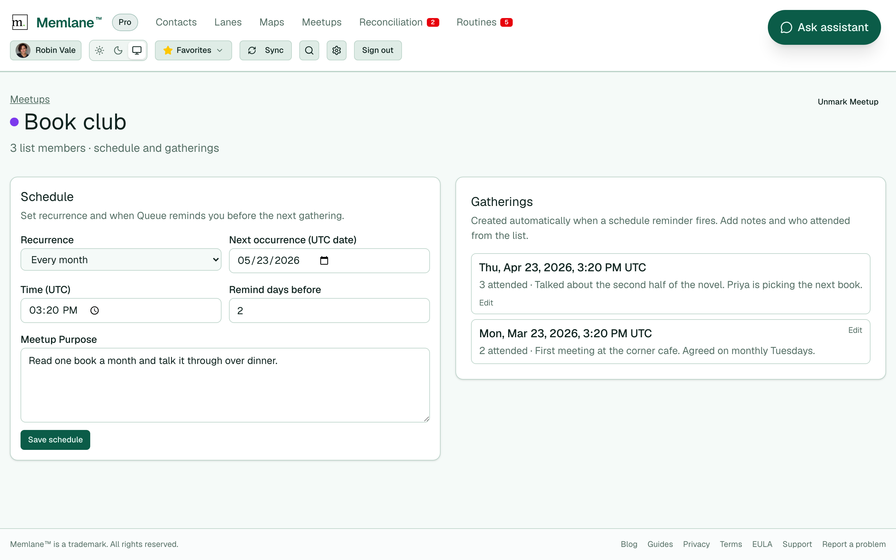Edit the Apr 23 gathering
Screen dimensions: 896x560
[x=486, y=303]
